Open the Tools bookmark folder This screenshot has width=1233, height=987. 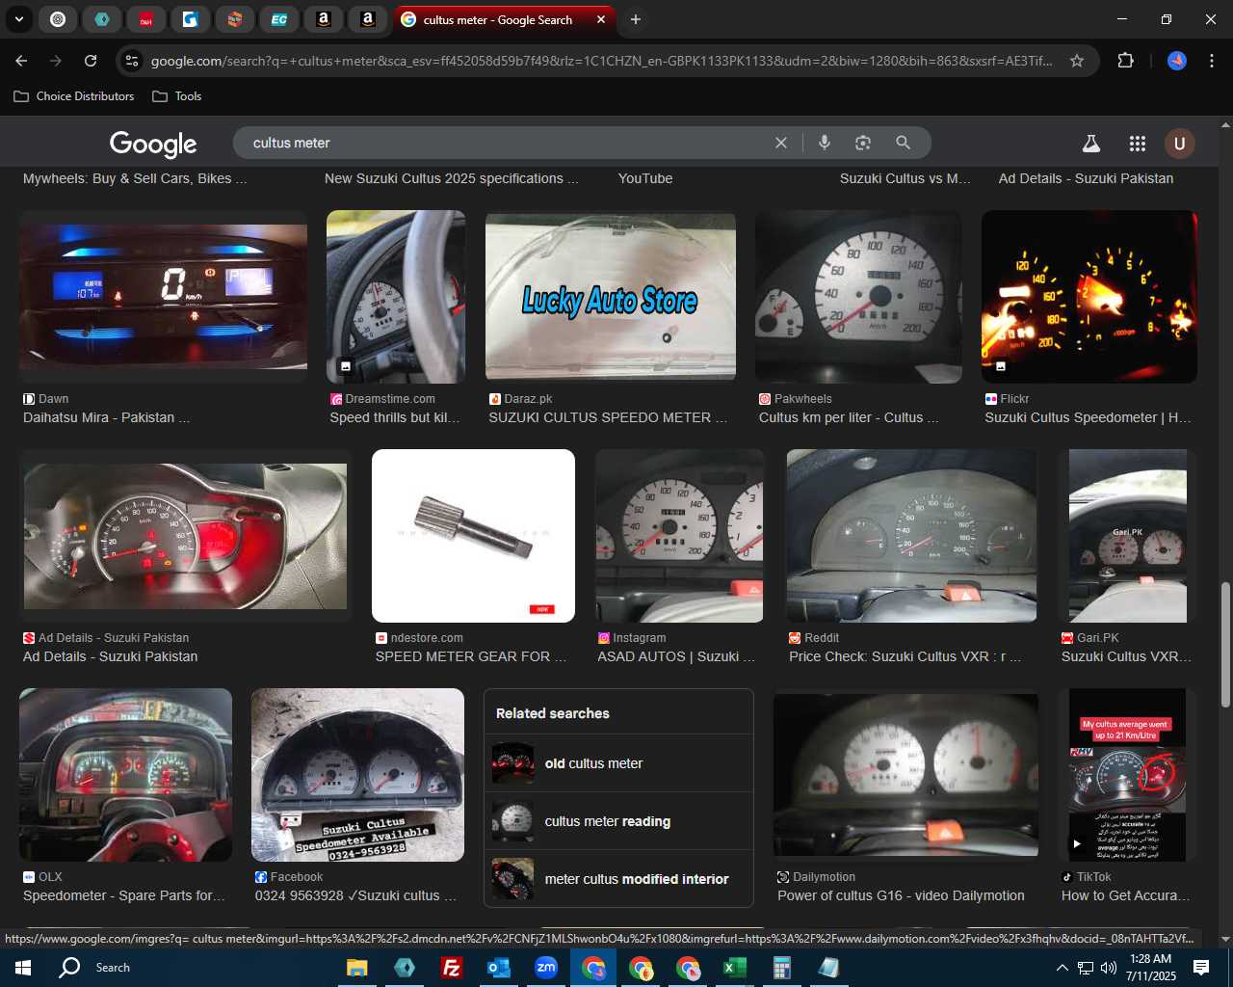tap(177, 96)
